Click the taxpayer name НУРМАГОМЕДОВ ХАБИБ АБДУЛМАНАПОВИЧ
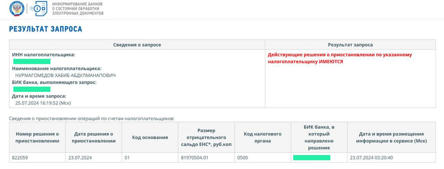This screenshot has width=444, height=169. [65, 75]
